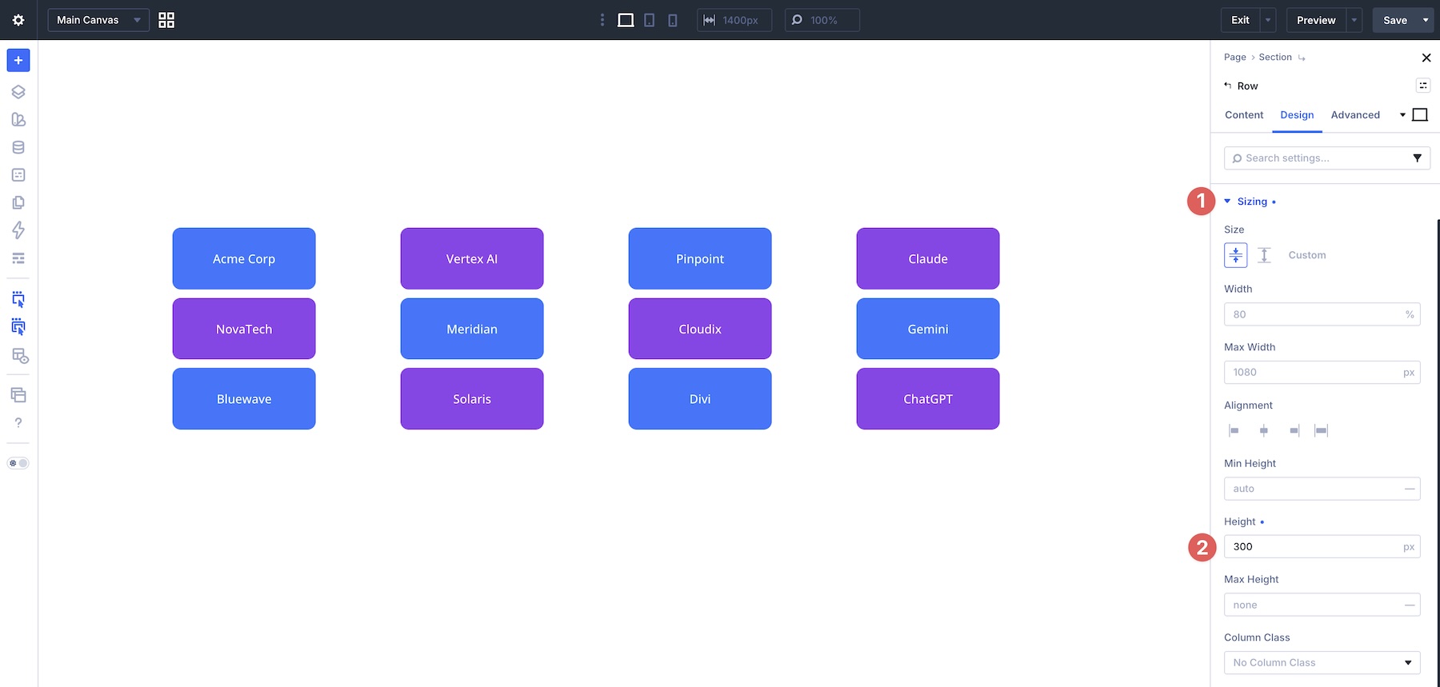1440x687 pixels.
Task: Open the sidebar rows layout icon
Action: point(18,258)
